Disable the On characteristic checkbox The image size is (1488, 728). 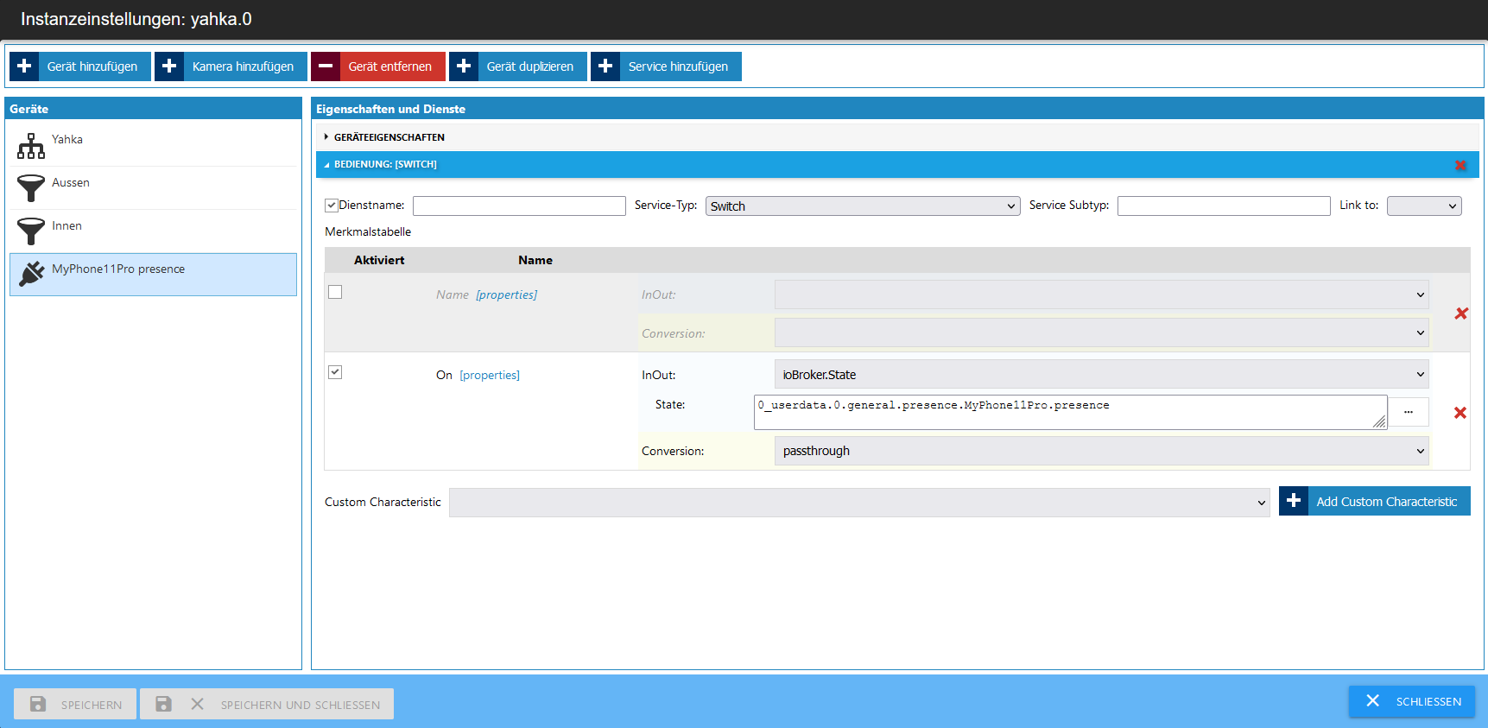(x=335, y=372)
